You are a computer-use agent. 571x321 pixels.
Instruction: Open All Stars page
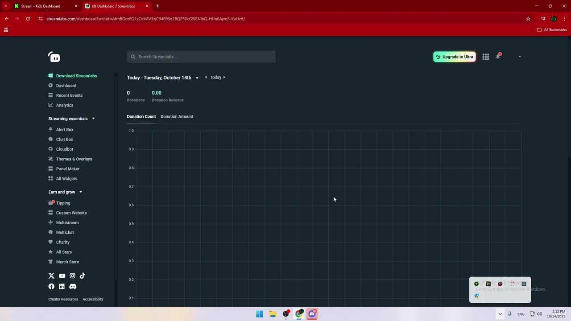tap(64, 252)
